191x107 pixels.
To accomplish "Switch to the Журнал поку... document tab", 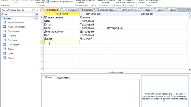I will coord(106,10).
